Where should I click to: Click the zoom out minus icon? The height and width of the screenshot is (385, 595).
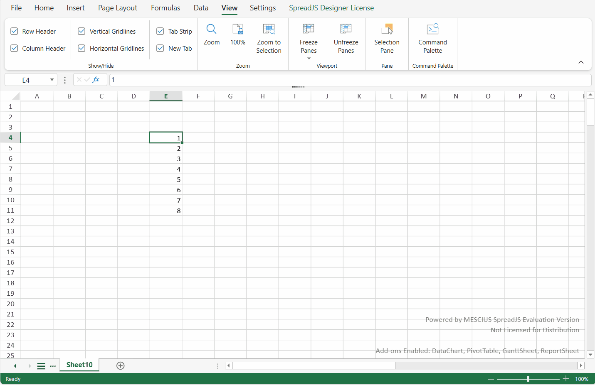(491, 379)
